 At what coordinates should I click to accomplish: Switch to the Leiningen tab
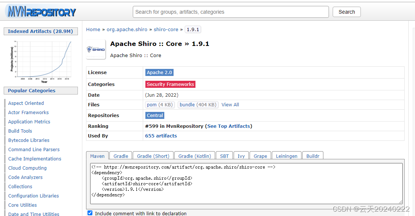tap(287, 156)
